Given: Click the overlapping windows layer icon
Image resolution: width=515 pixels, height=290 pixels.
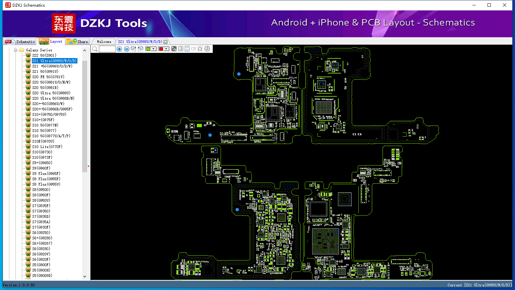Looking at the screenshot, I should point(174,49).
